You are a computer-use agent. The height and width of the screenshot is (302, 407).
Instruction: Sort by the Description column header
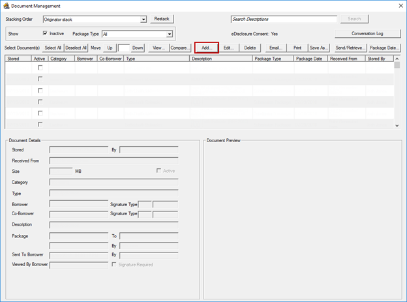(221, 59)
